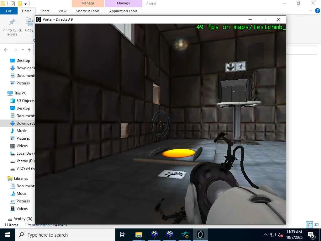Image resolution: width=321 pixels, height=241 pixels.
Task: Open the Share ribbon tab
Action: (45, 11)
